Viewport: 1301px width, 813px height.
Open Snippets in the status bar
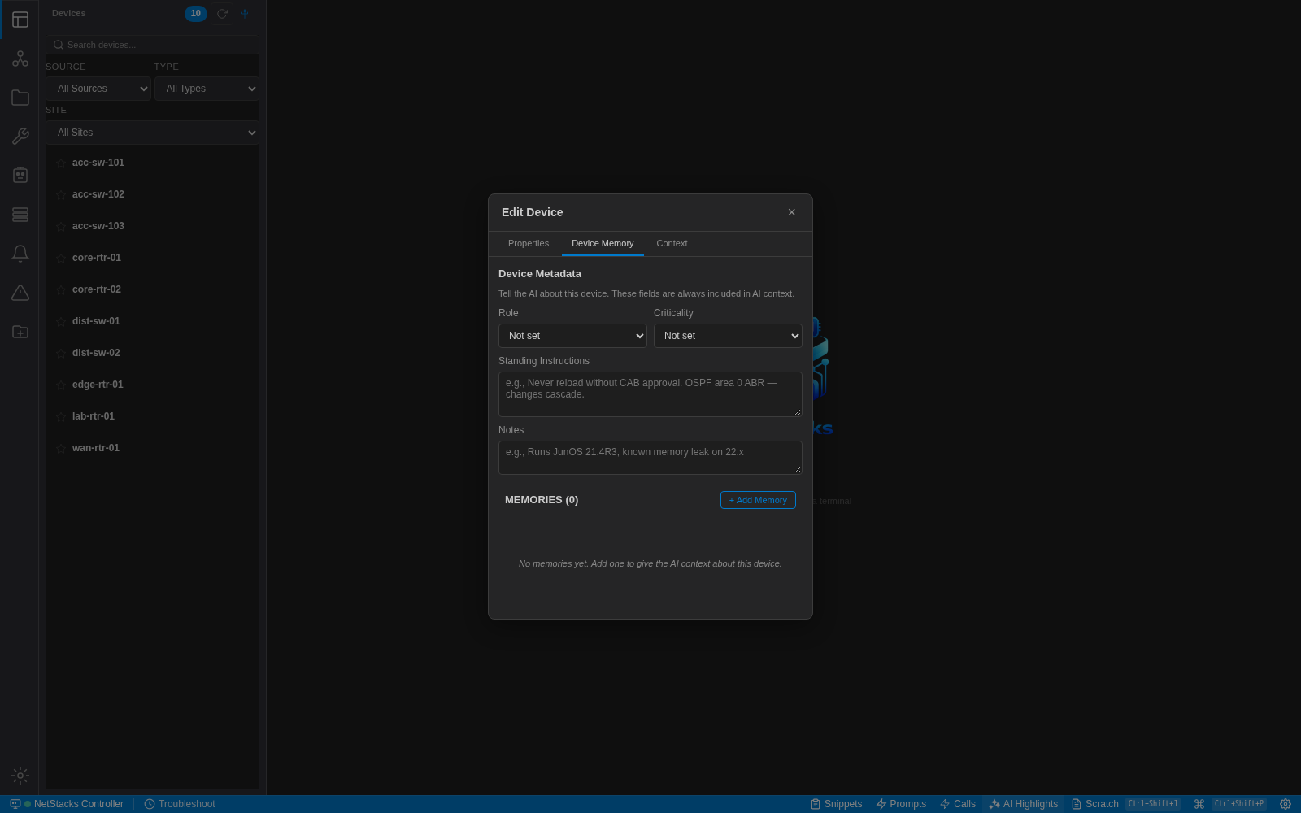pos(836,804)
